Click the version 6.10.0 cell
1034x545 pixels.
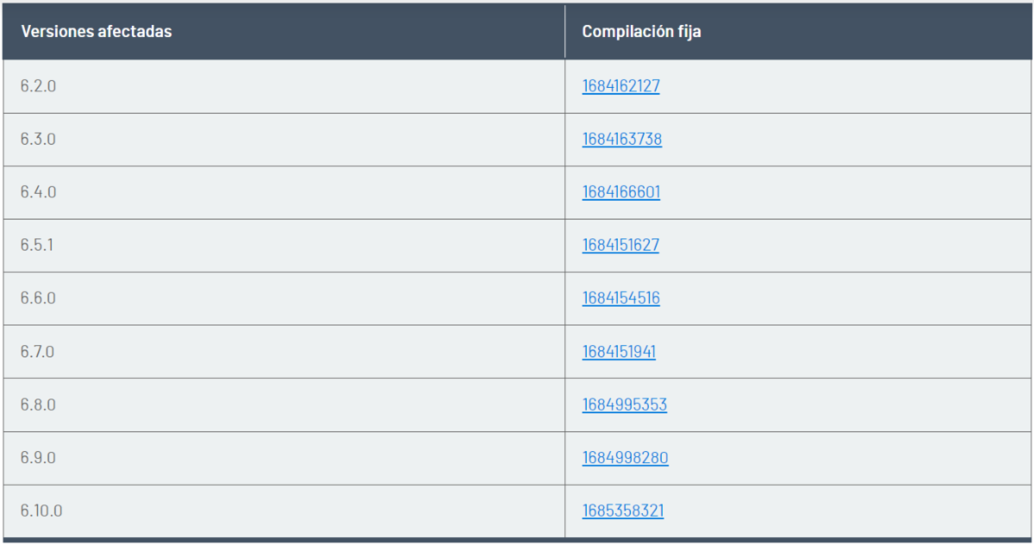[x=41, y=511]
